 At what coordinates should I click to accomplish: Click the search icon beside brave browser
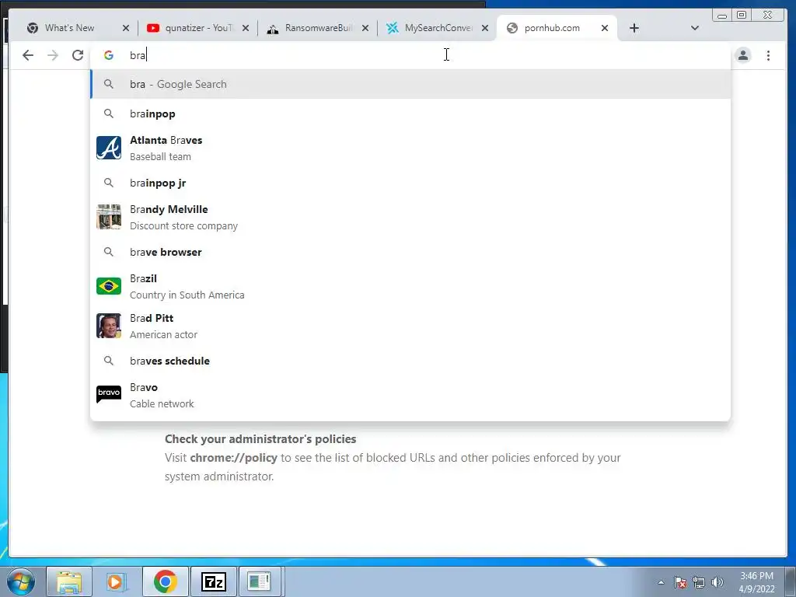109,251
